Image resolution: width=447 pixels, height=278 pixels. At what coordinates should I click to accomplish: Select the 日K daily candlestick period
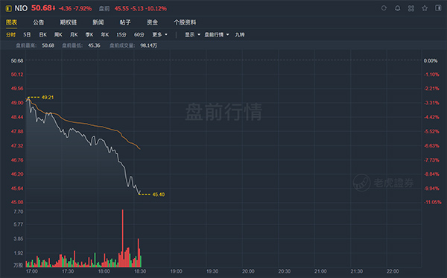point(42,35)
